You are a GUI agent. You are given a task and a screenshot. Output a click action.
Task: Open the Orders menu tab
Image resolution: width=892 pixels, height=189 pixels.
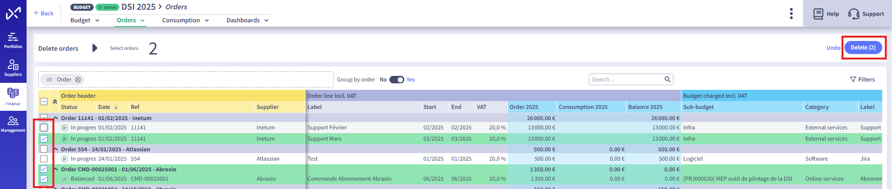[x=130, y=20]
